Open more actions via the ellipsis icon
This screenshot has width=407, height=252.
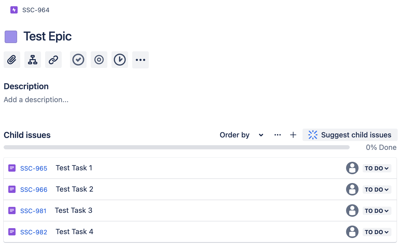pos(140,60)
